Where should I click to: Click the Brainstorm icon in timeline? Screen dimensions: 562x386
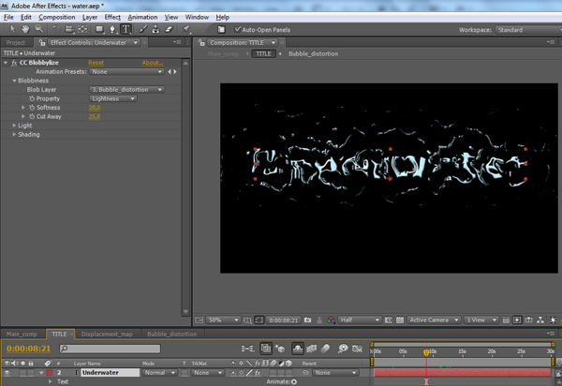[x=343, y=349]
